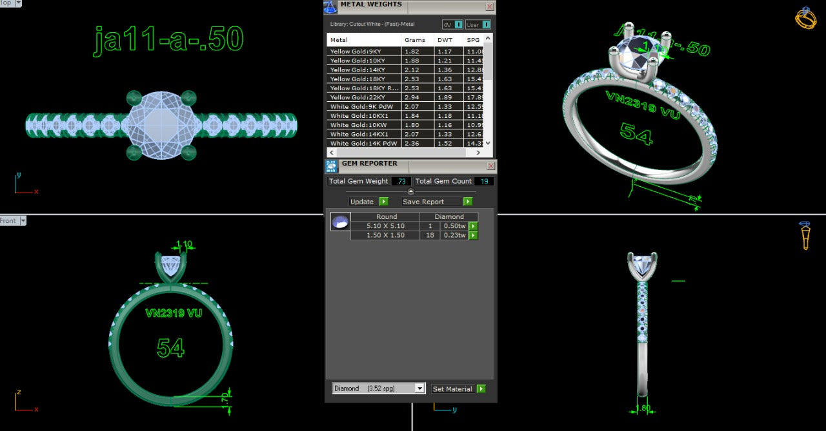
Task: Close the Metal Weights panel
Action: pos(490,6)
